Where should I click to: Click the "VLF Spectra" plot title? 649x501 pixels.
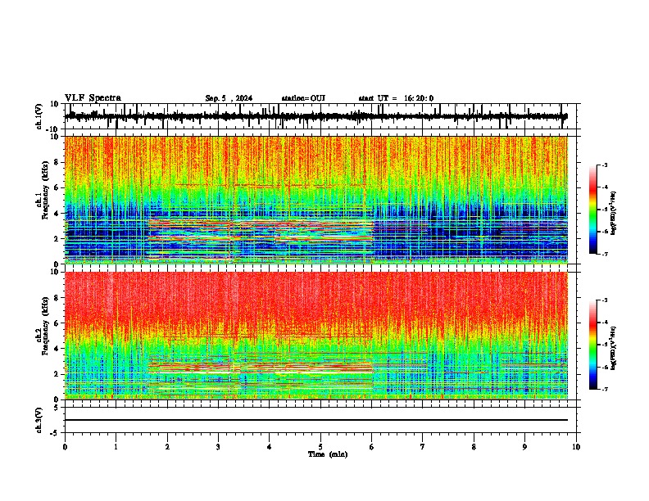(x=93, y=98)
